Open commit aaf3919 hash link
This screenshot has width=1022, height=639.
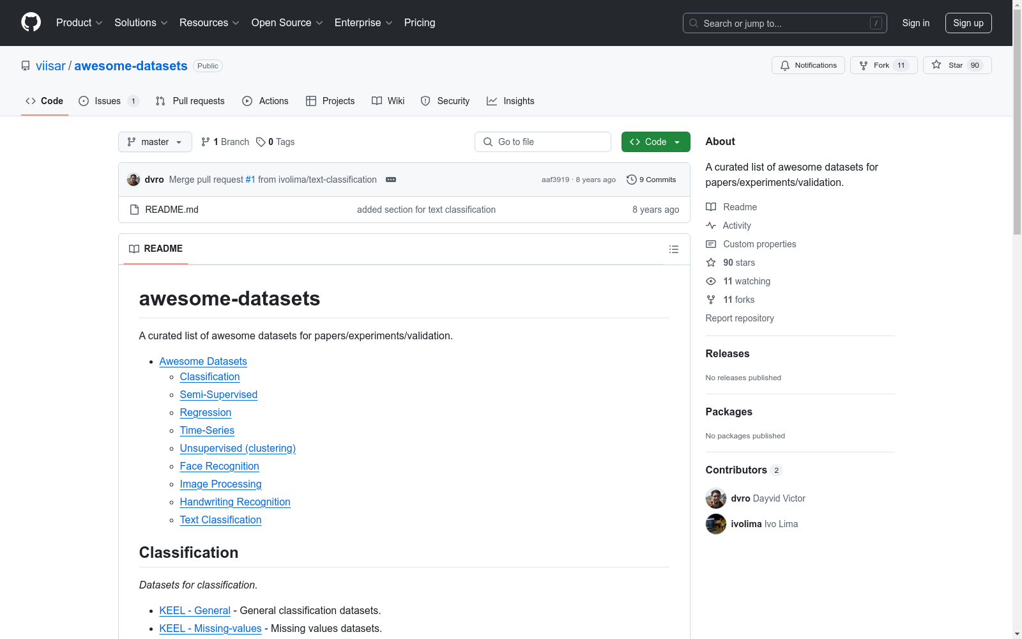pyautogui.click(x=555, y=180)
